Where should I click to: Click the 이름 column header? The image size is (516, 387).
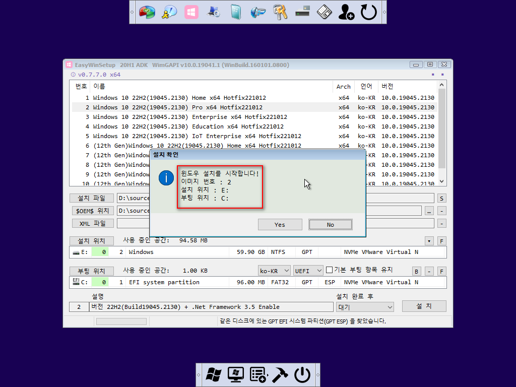(x=211, y=86)
